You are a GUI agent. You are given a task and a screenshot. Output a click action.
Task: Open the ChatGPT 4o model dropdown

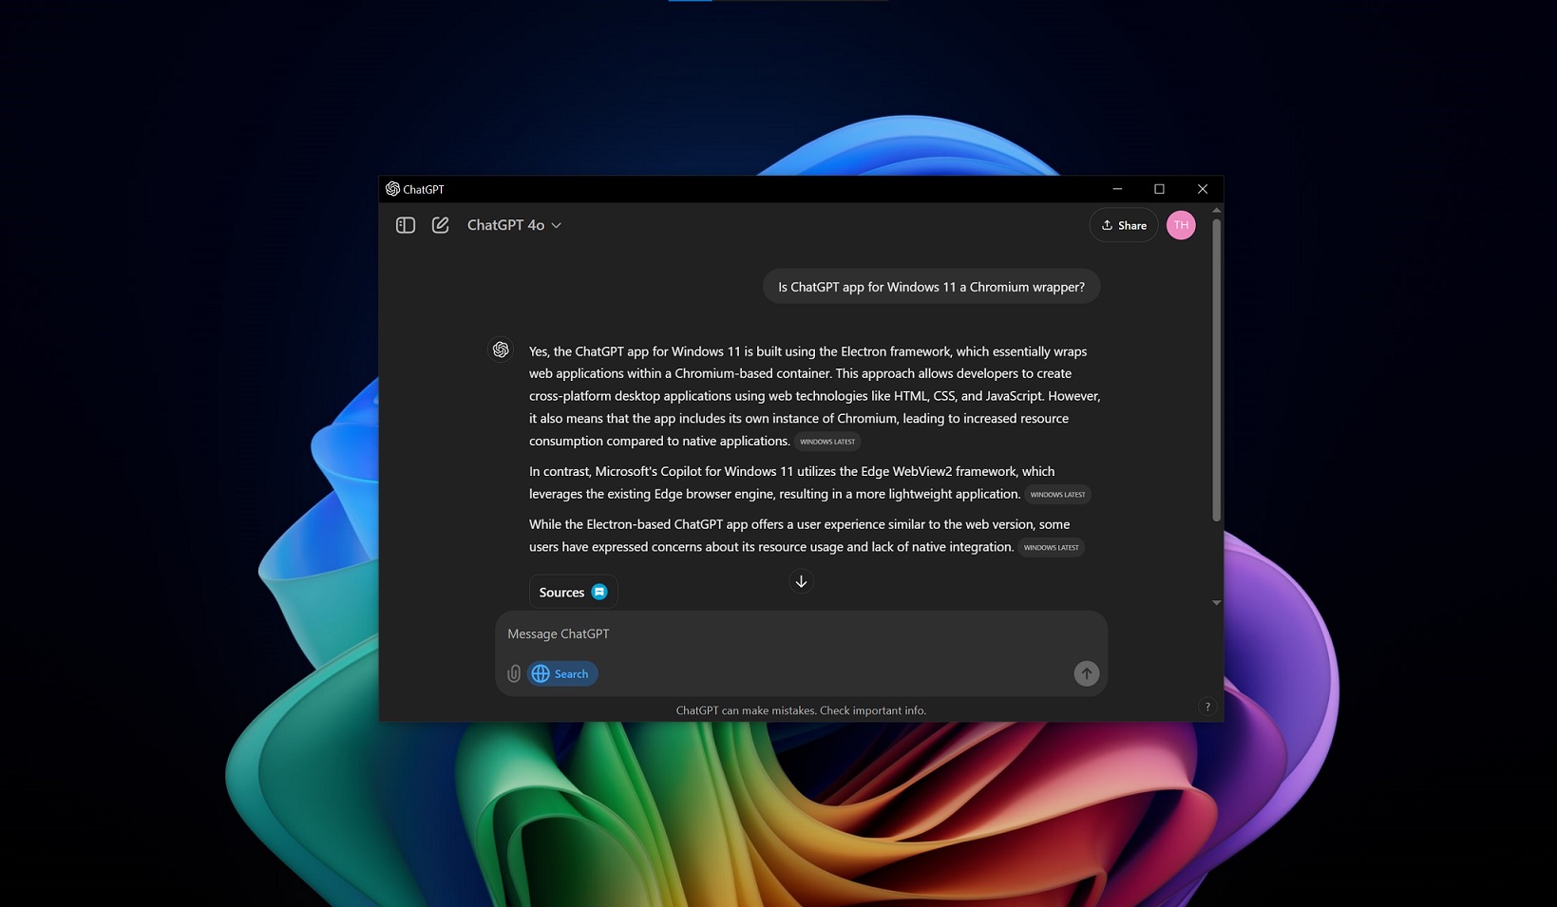coord(514,225)
